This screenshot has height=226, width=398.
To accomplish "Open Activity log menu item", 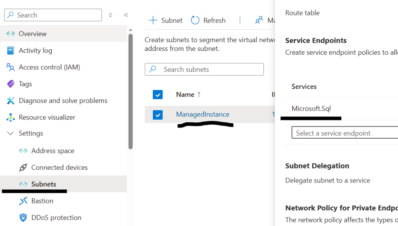I will click(63, 50).
